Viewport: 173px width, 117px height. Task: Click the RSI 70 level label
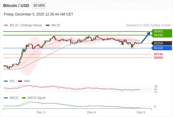156,87
